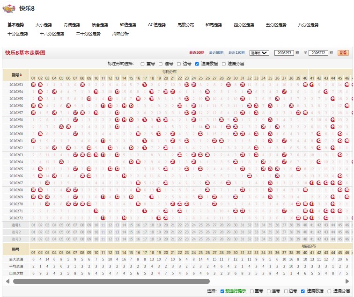The height and width of the screenshot is (297, 354).
Task: Click the orange 查看 button
Action: [x=343, y=53]
